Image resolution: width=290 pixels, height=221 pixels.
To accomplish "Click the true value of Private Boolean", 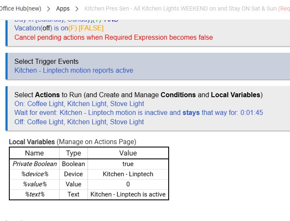I will pos(128,164).
